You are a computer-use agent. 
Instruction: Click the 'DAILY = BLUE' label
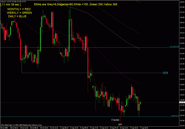coord(17,16)
